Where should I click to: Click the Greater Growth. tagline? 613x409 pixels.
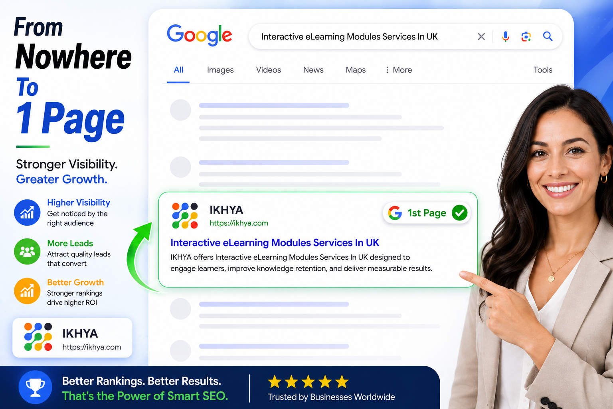click(62, 179)
